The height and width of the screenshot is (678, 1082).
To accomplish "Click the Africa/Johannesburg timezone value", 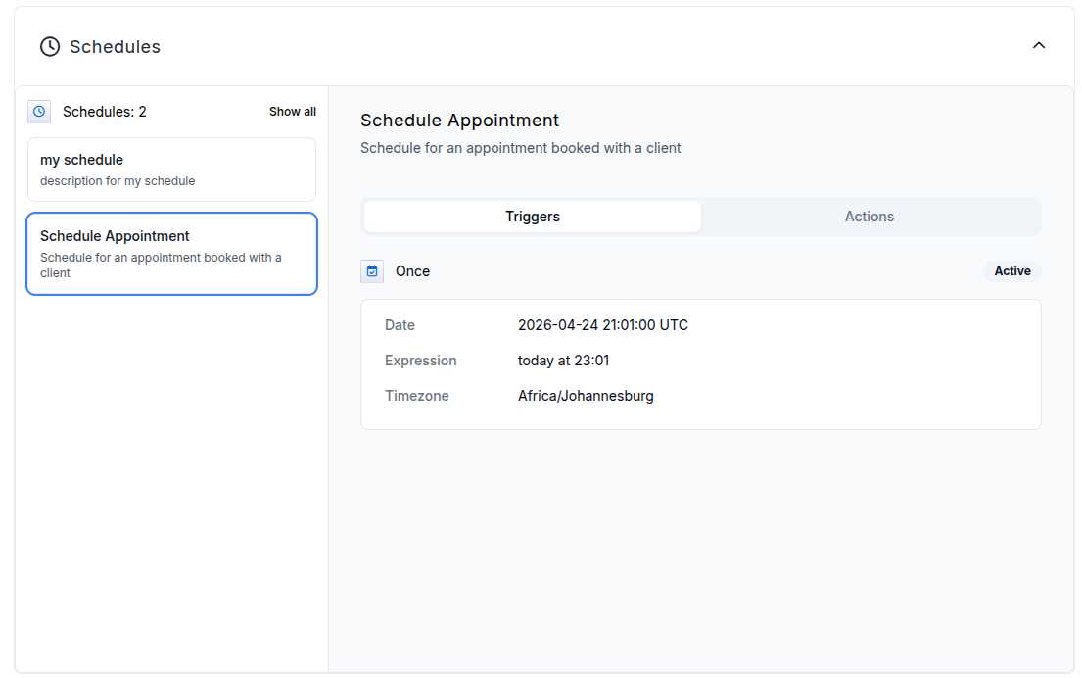I will pyautogui.click(x=586, y=396).
